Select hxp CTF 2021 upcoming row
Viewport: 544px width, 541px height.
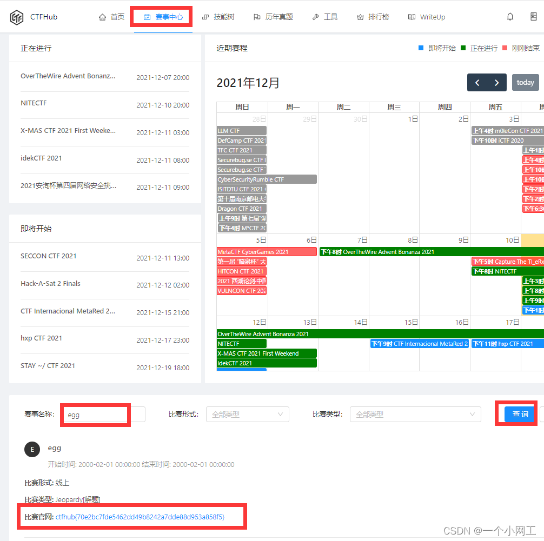[105, 339]
